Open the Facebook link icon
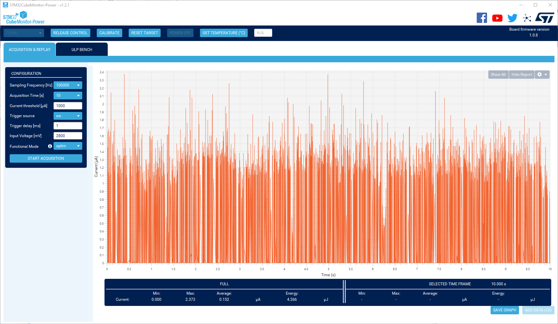The height and width of the screenshot is (324, 558). [482, 18]
